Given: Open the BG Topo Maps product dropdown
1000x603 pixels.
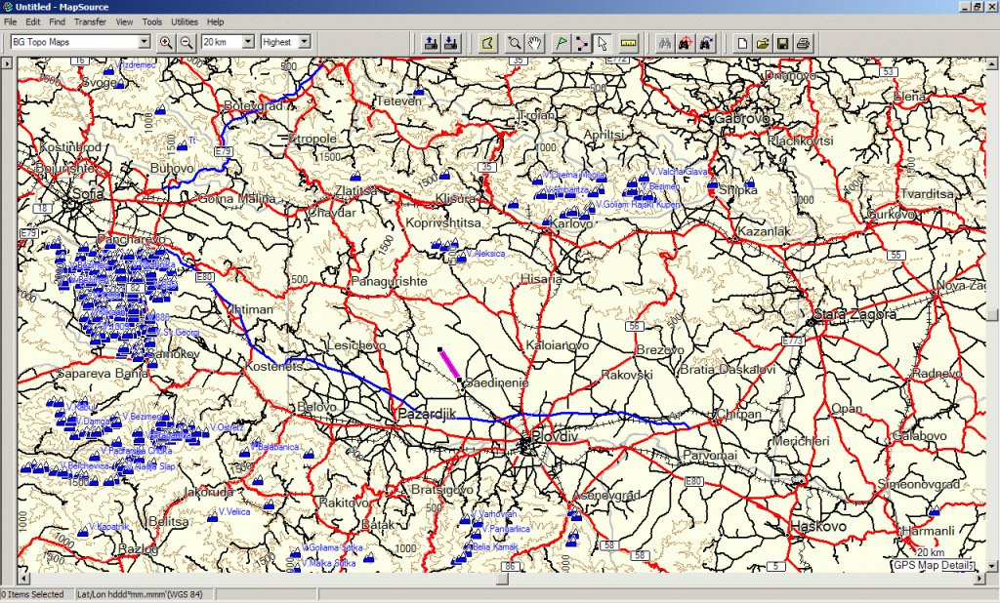Looking at the screenshot, I should coord(144,42).
